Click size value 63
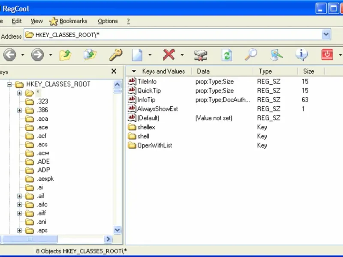 coord(305,100)
